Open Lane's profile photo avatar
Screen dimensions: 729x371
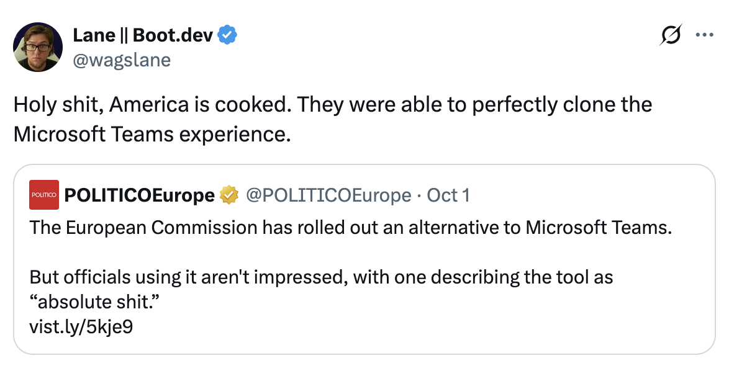pyautogui.click(x=38, y=47)
